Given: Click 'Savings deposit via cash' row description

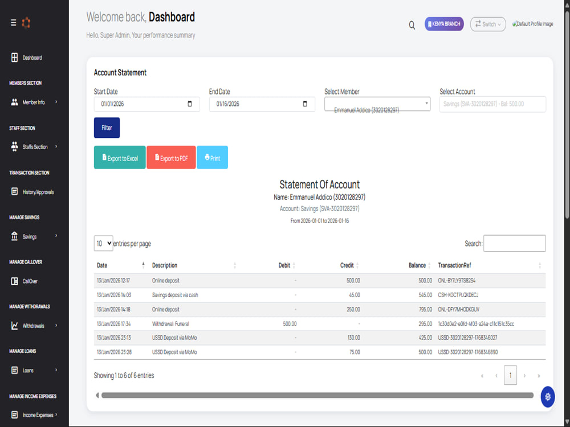Looking at the screenshot, I should pyautogui.click(x=175, y=295).
